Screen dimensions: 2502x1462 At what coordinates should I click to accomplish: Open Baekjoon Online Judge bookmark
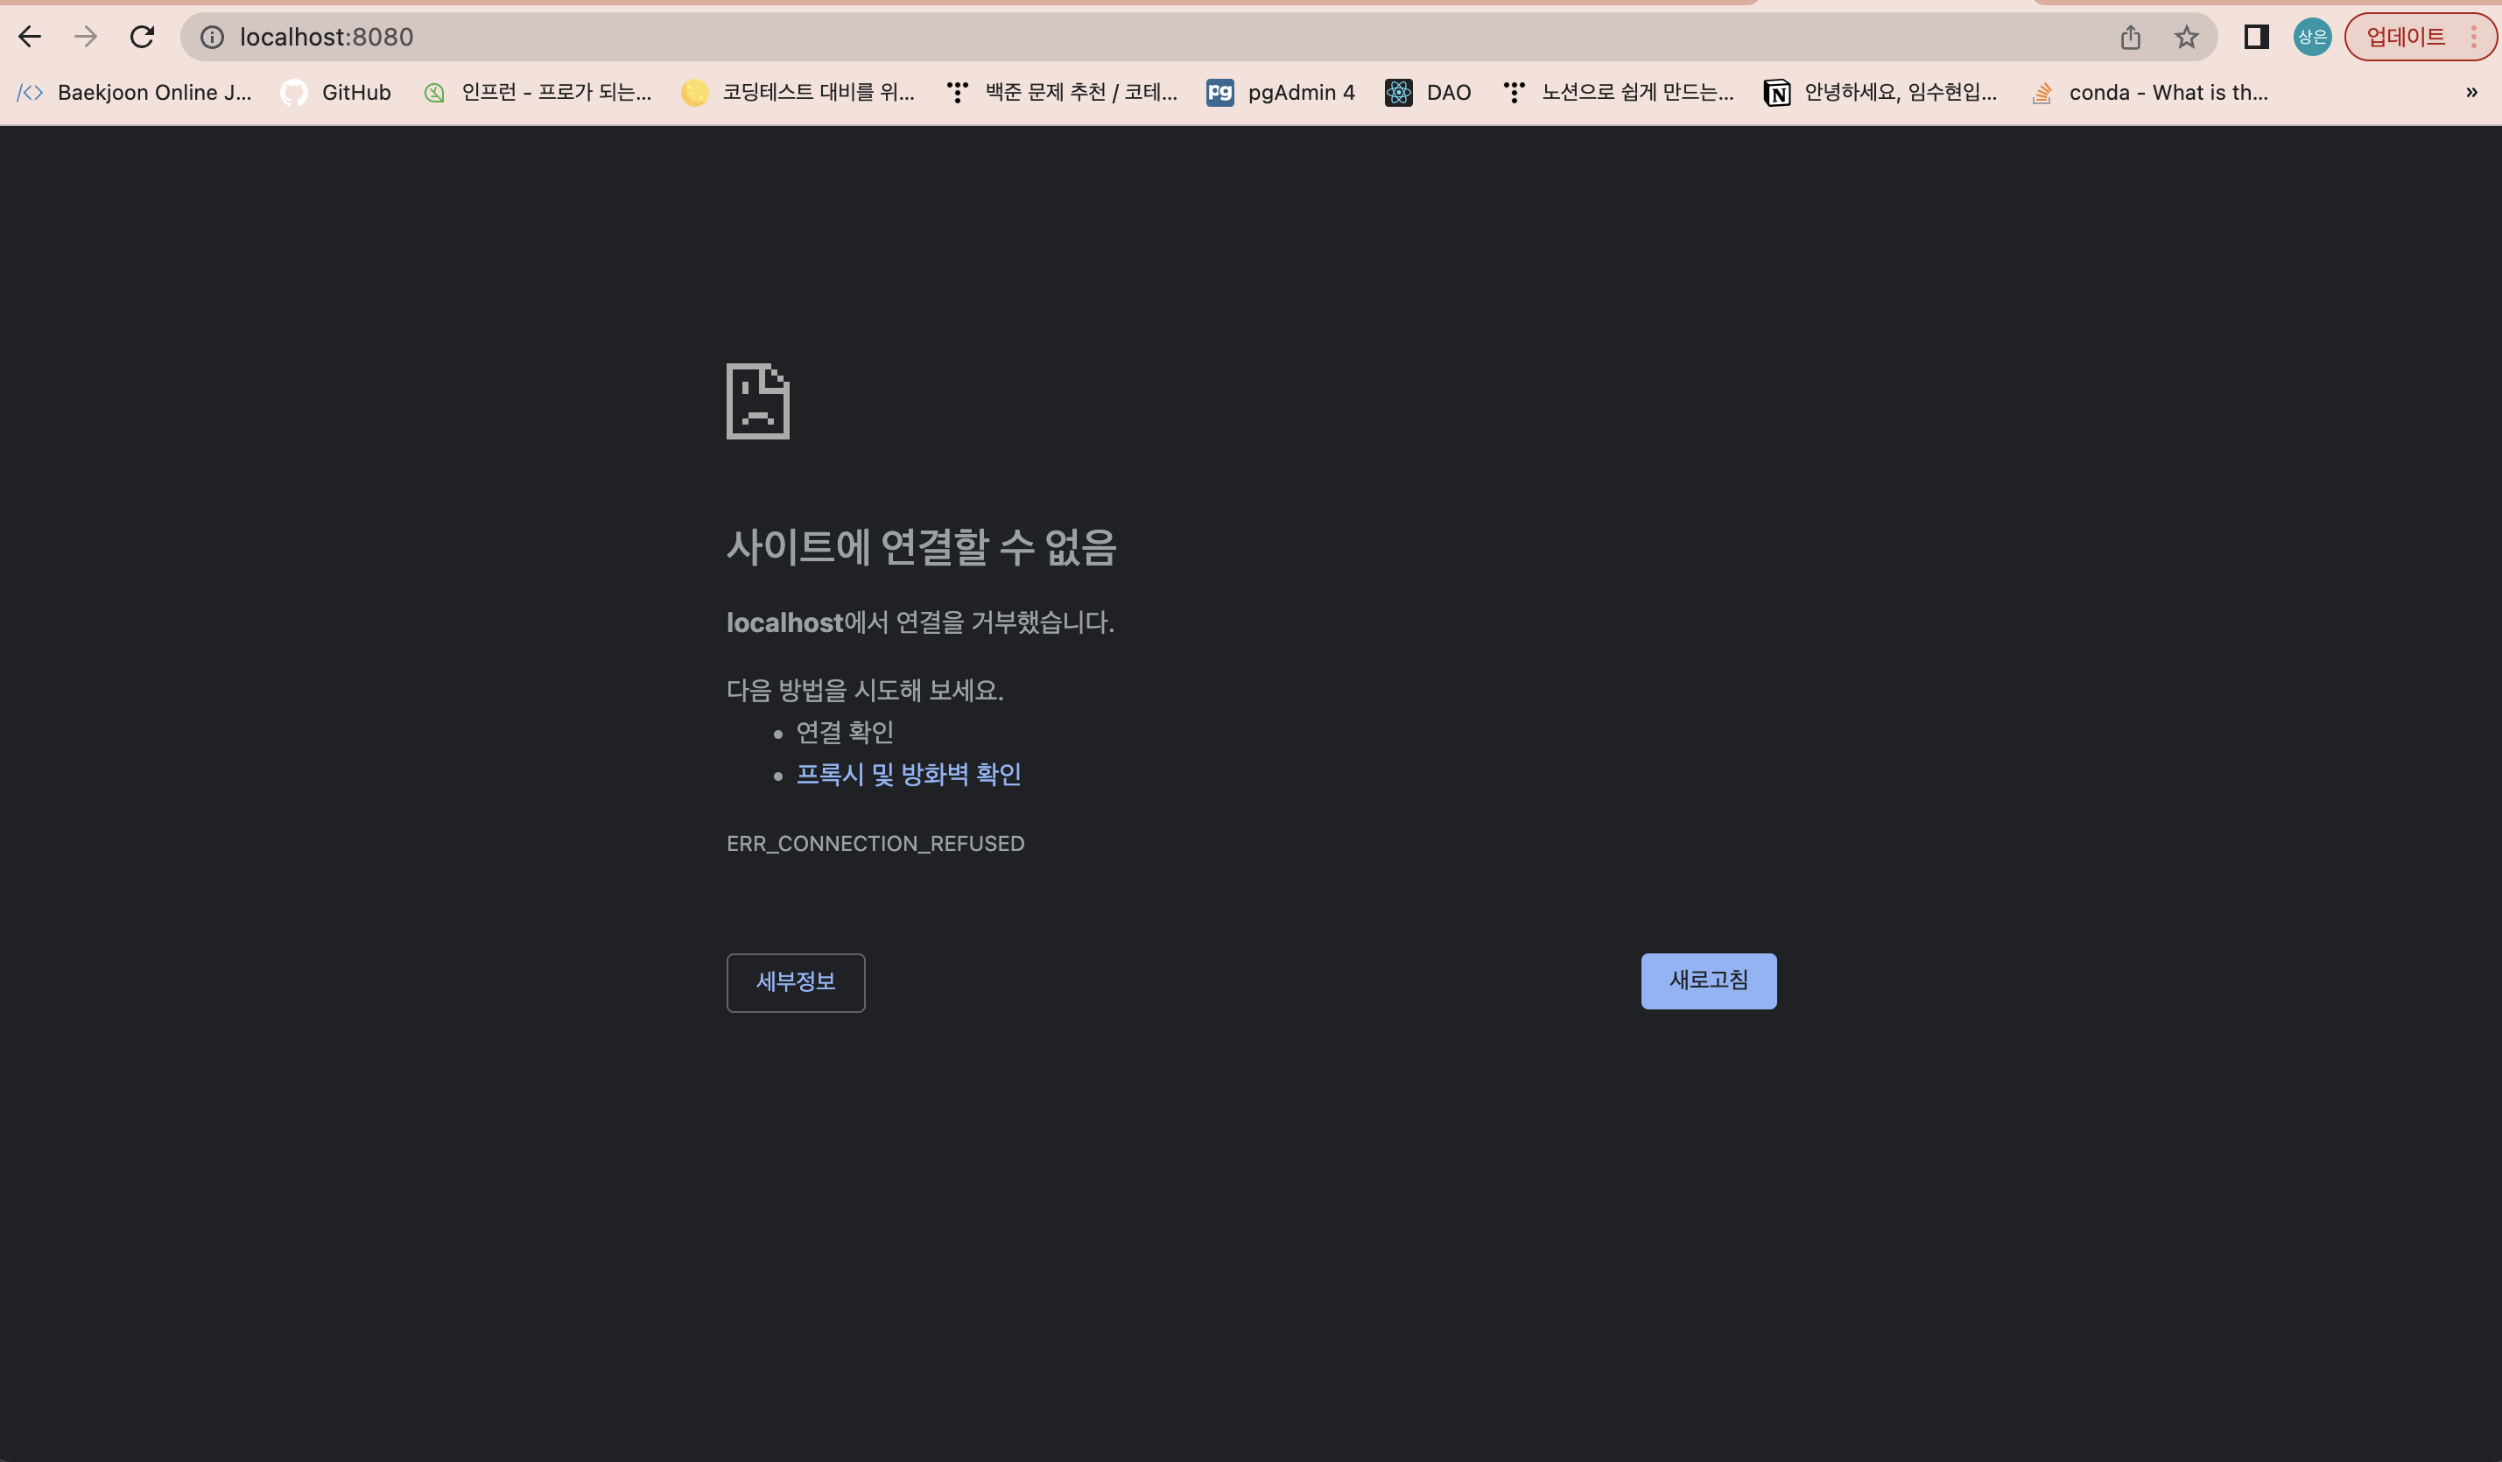136,93
